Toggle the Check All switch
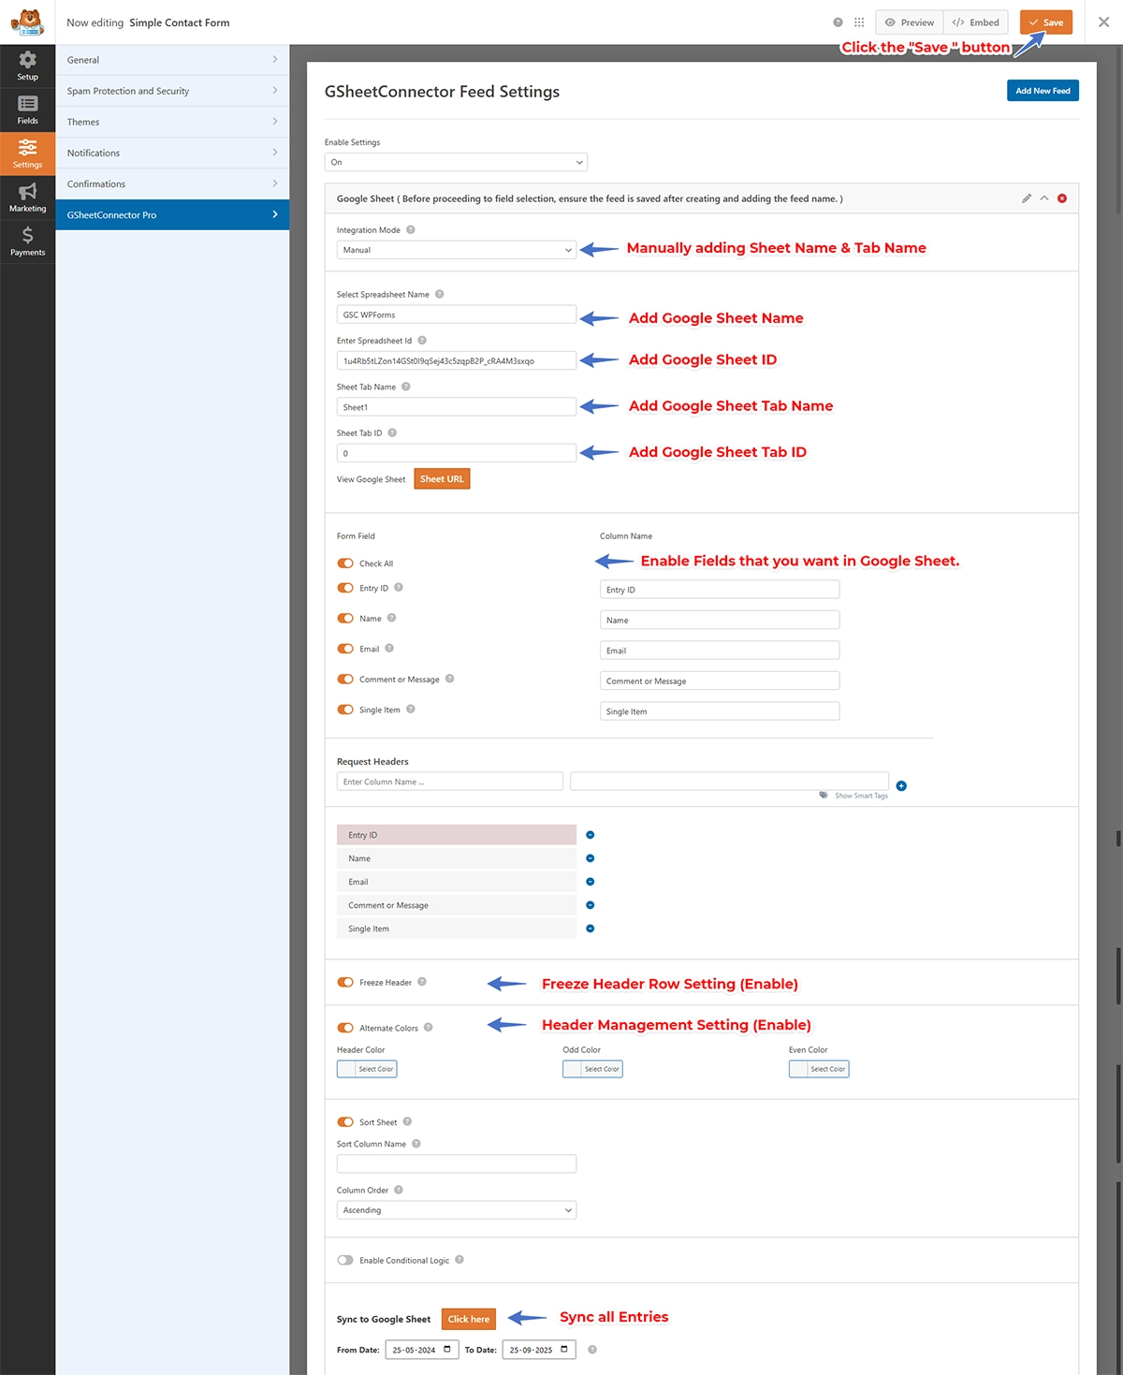Viewport: 1123px width, 1375px height. (345, 563)
